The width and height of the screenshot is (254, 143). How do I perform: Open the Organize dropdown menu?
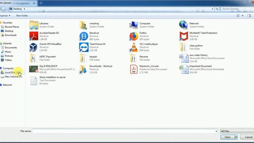5,15
